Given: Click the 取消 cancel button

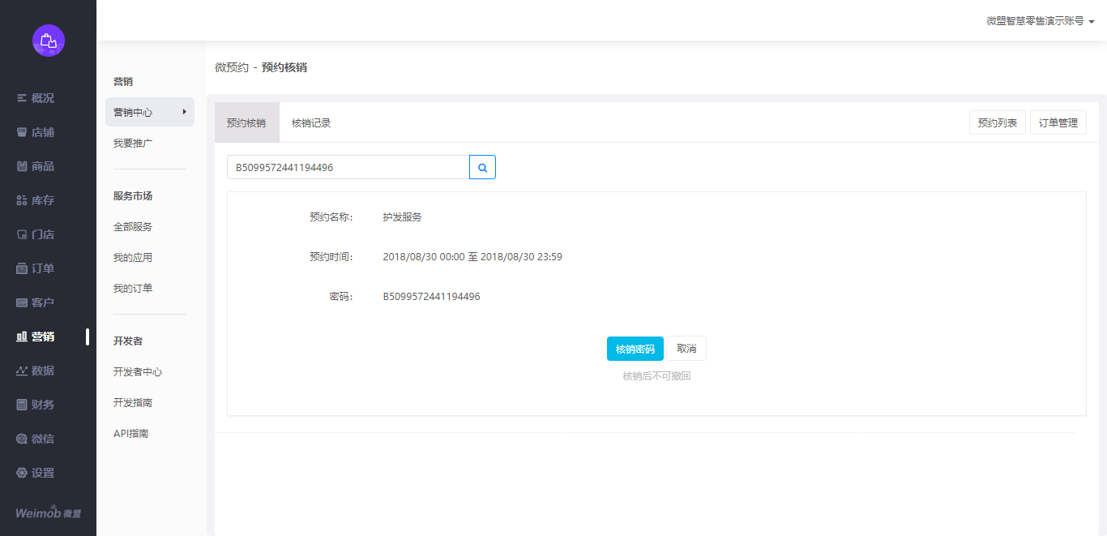Looking at the screenshot, I should tap(686, 349).
